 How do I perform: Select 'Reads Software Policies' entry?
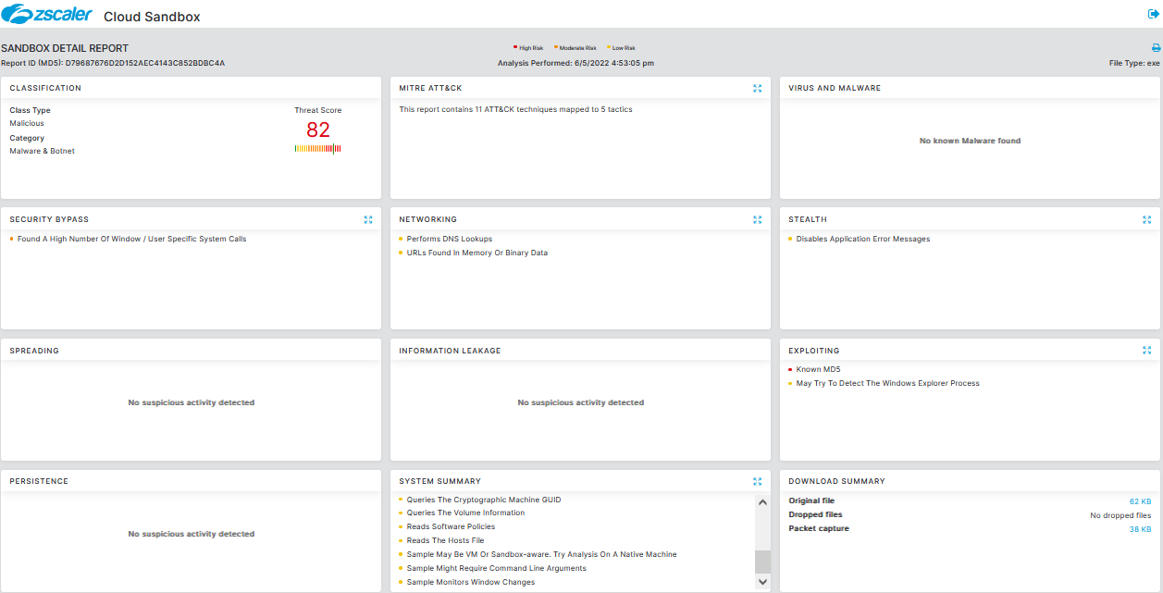pyautogui.click(x=451, y=526)
